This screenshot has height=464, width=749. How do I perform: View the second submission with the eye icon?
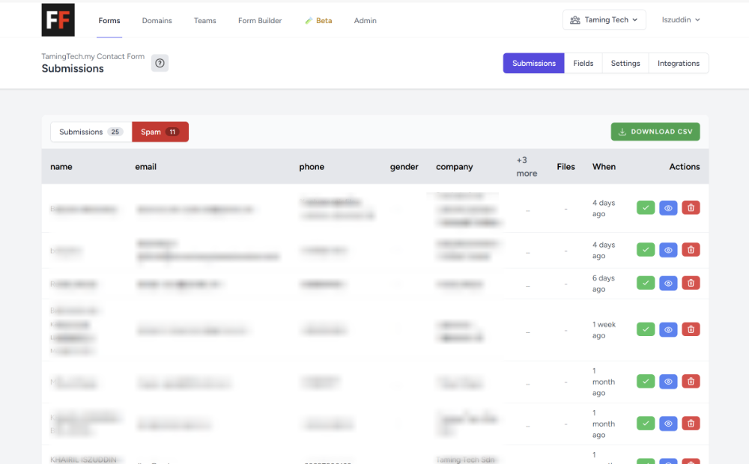pos(667,249)
